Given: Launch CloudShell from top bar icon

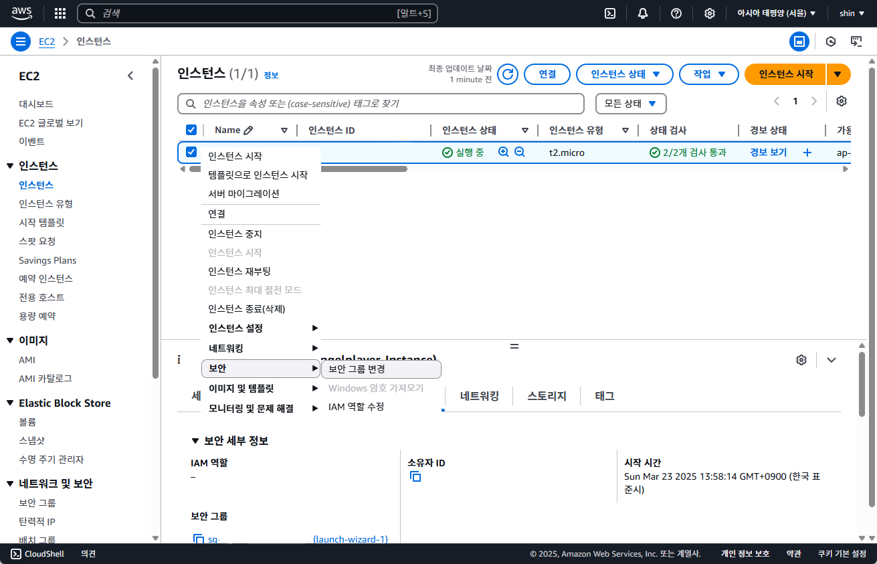Looking at the screenshot, I should click(x=610, y=13).
